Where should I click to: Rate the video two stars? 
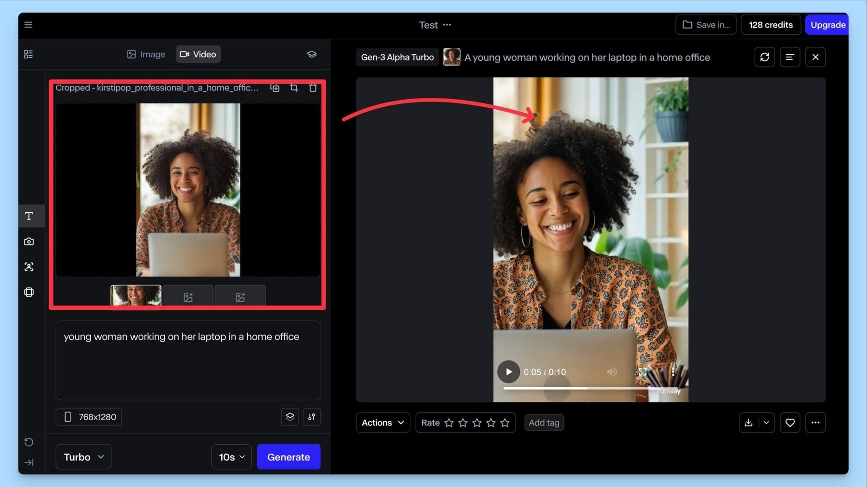pos(463,423)
